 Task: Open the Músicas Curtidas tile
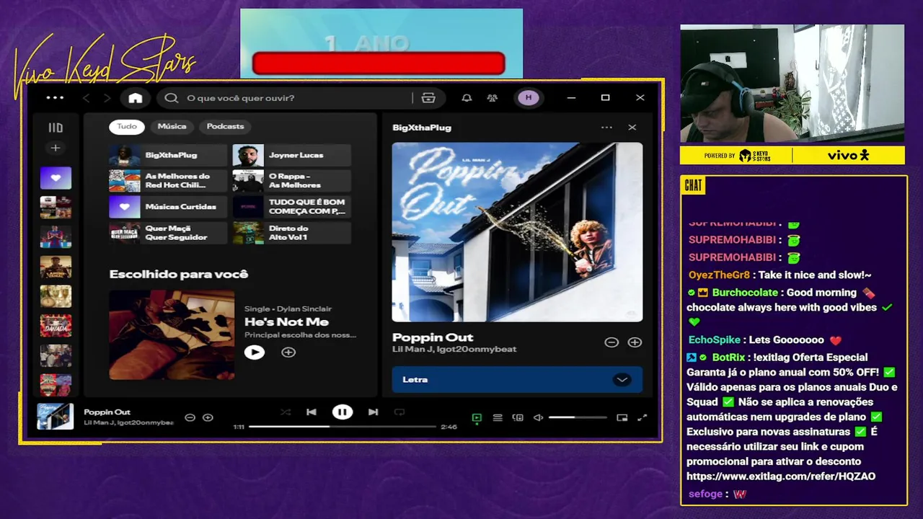[x=168, y=207]
